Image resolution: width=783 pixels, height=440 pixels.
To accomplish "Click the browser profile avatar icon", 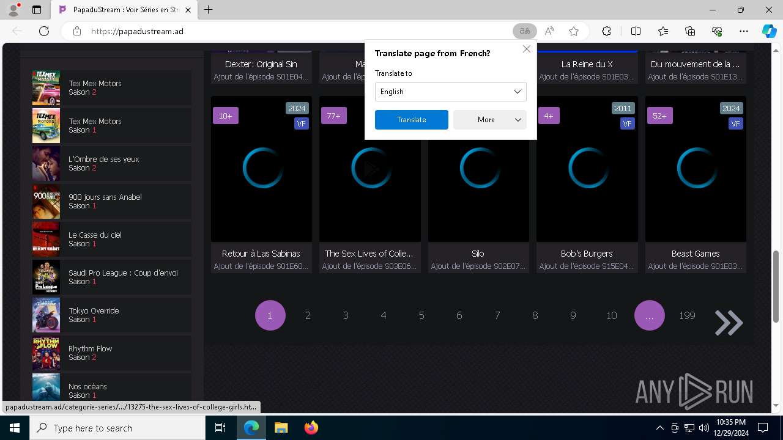I will (13, 10).
